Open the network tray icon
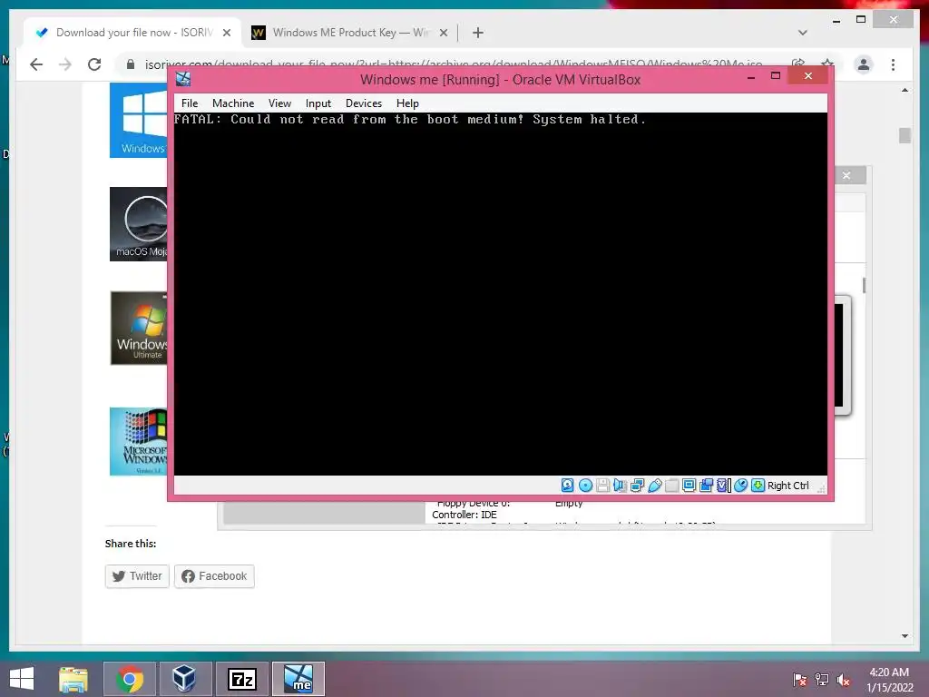 (x=822, y=681)
